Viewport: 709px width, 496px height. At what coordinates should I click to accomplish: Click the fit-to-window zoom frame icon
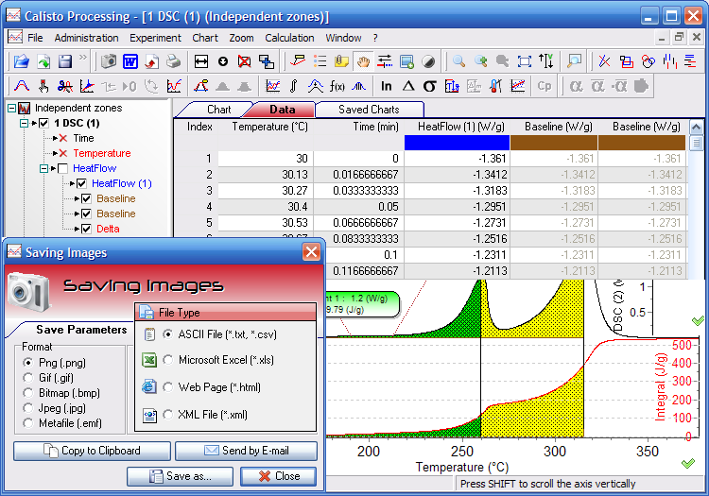point(524,61)
